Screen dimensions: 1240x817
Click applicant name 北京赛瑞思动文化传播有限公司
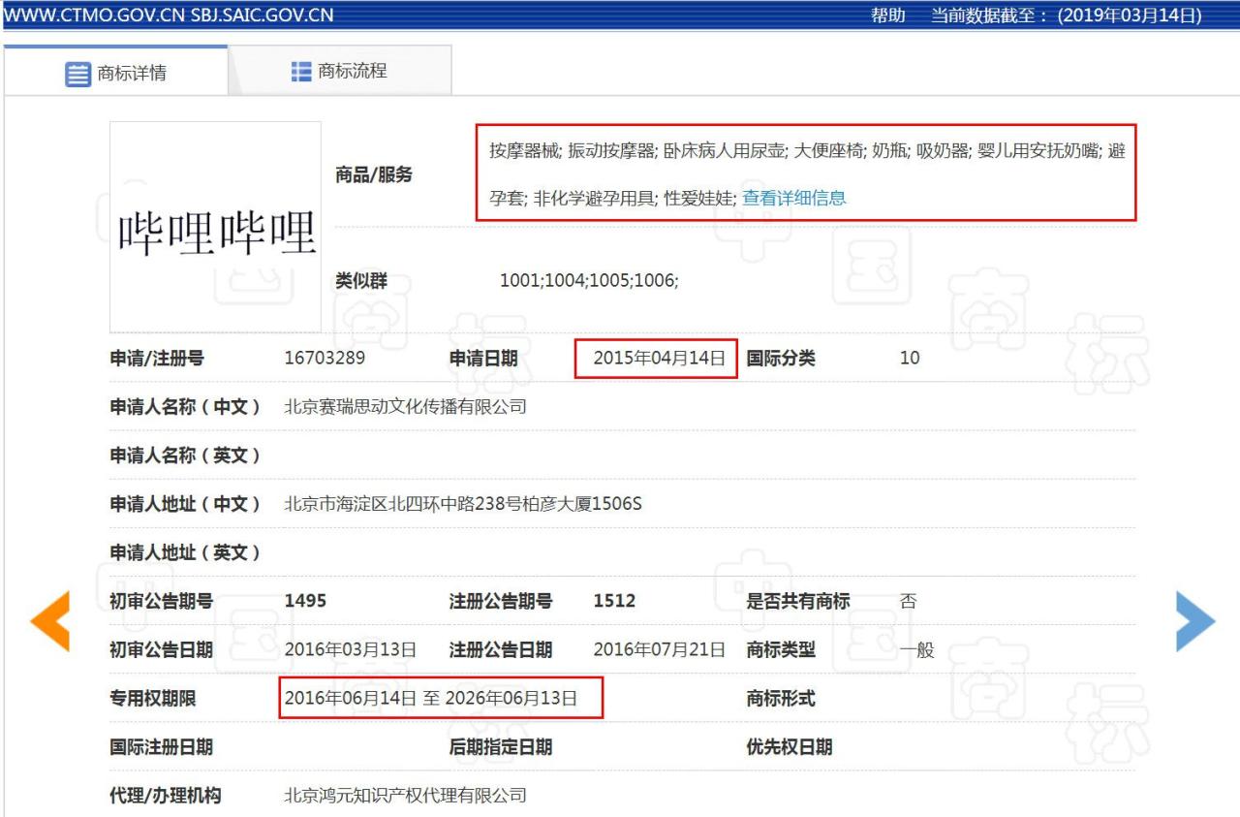[405, 407]
